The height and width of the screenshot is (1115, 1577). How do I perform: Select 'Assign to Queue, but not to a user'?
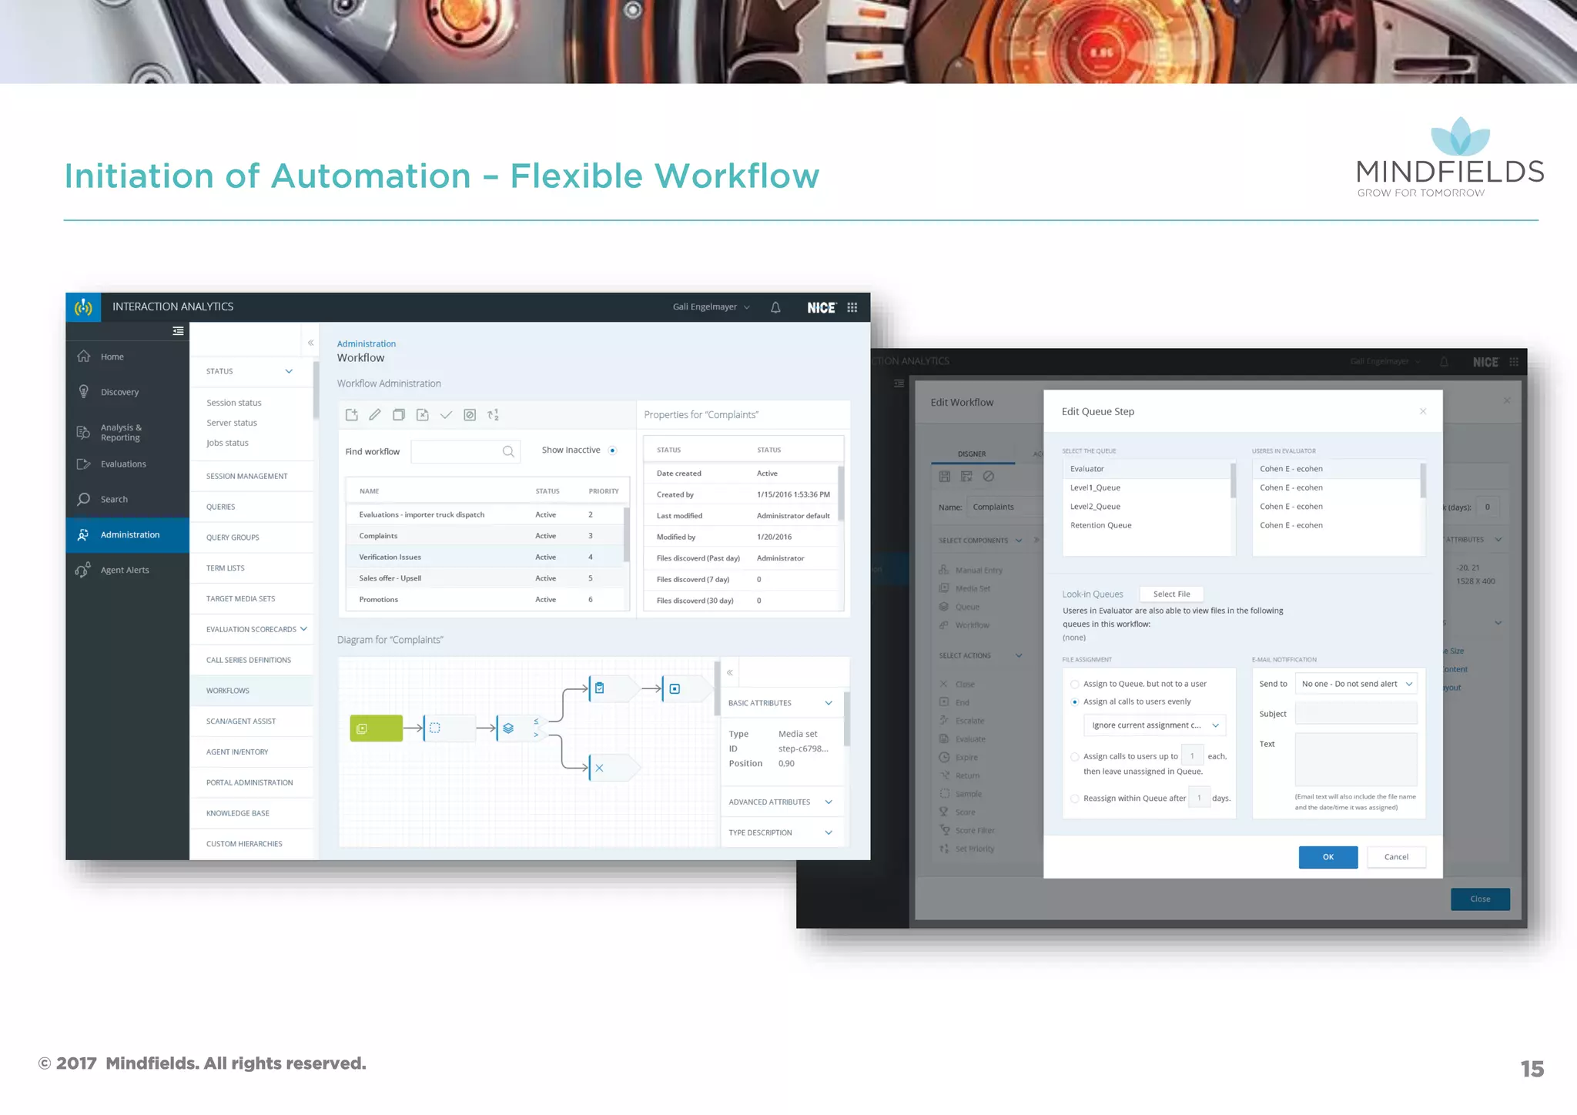[1075, 684]
